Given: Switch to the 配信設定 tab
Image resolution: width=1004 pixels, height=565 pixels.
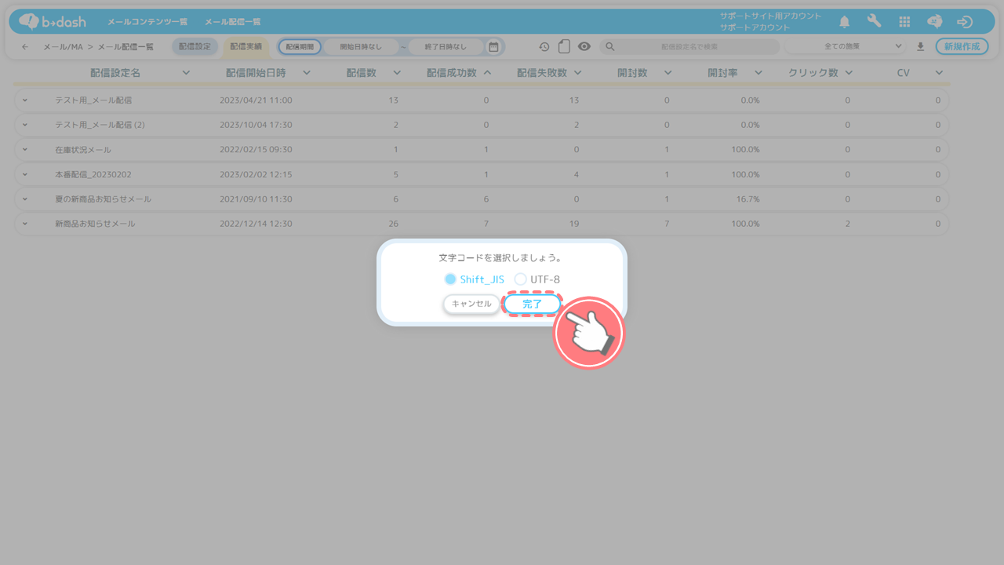Looking at the screenshot, I should [x=195, y=47].
